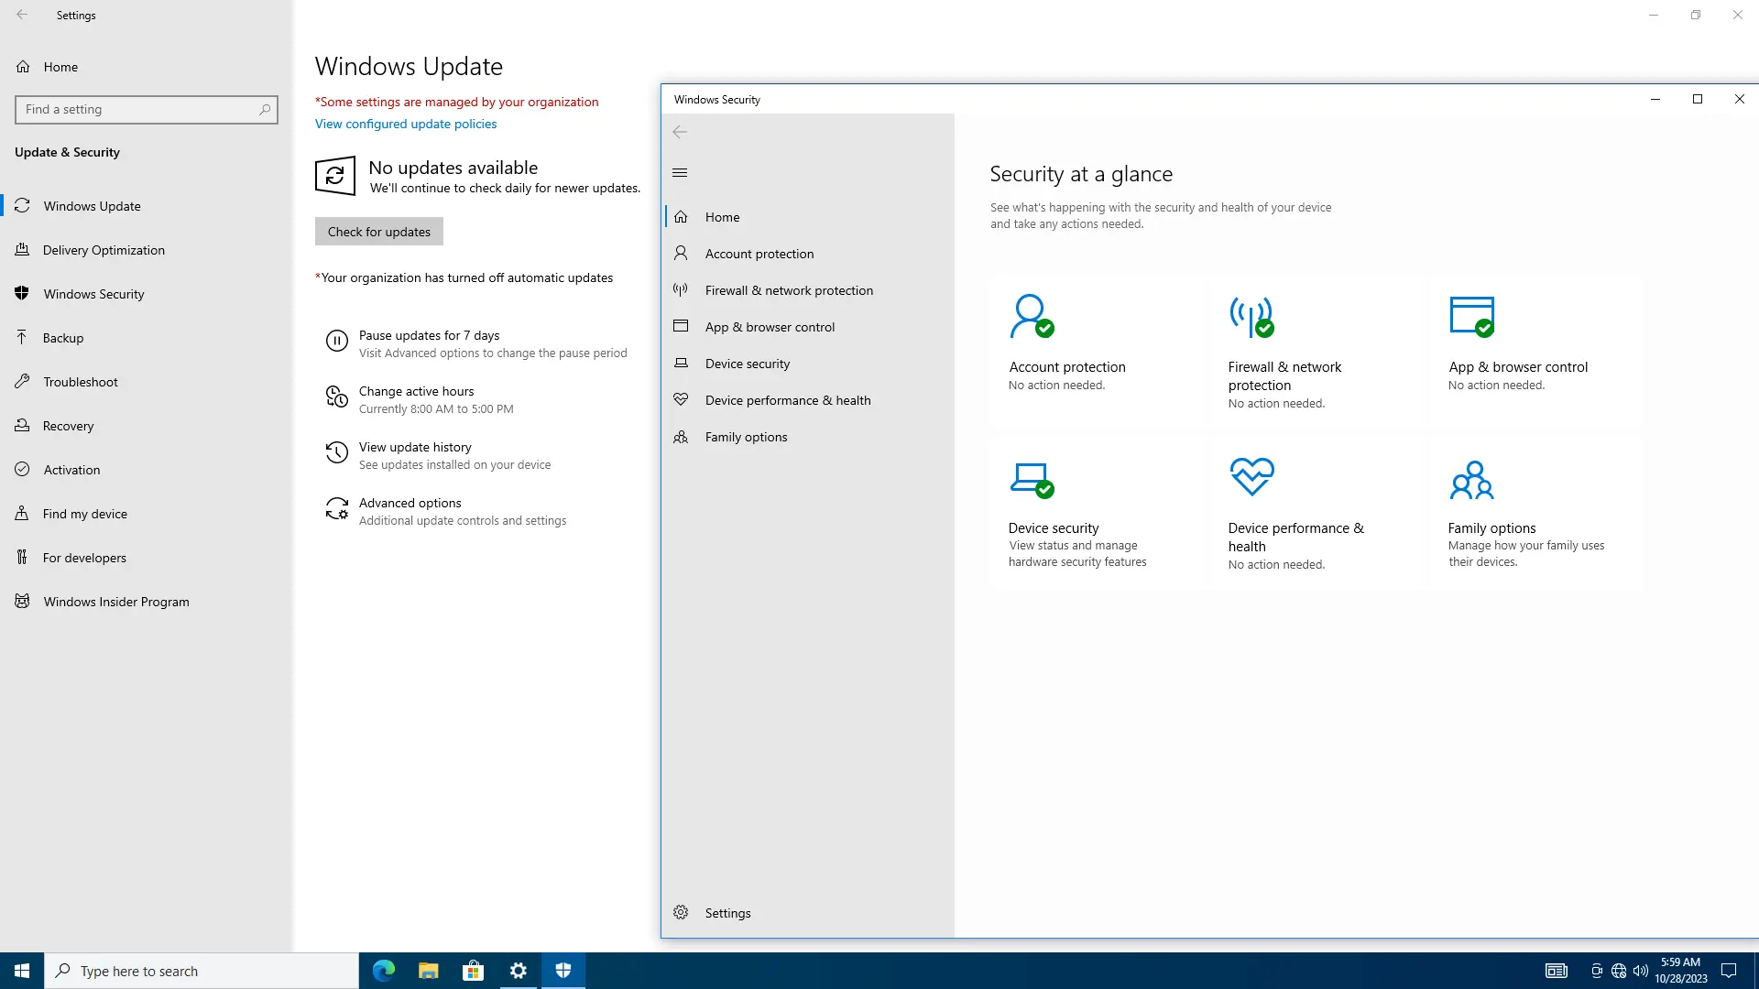Image resolution: width=1759 pixels, height=989 pixels.
Task: Open View configured update policies link
Action: (406, 124)
